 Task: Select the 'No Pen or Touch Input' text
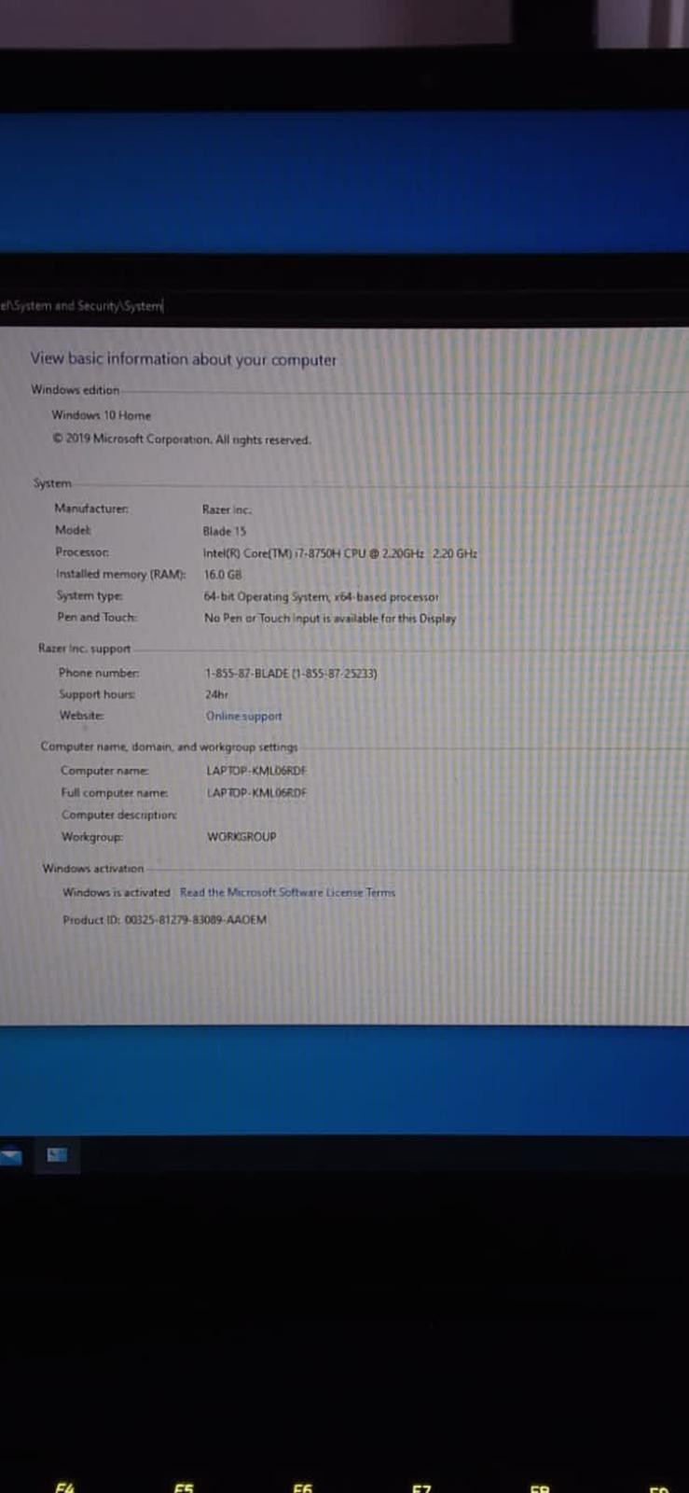pos(330,619)
